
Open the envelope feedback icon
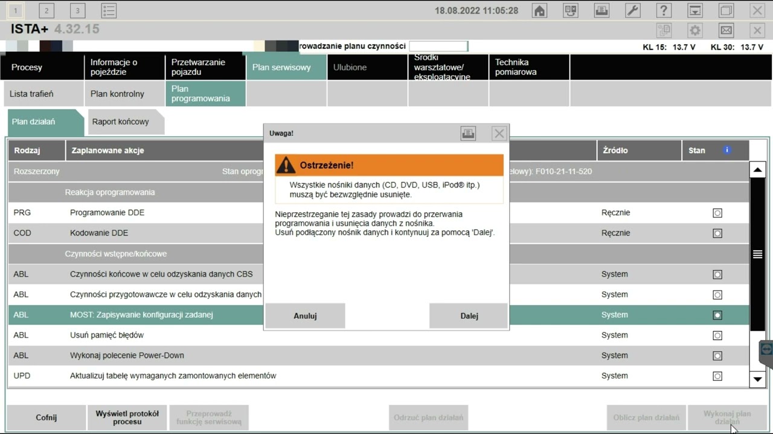(726, 30)
